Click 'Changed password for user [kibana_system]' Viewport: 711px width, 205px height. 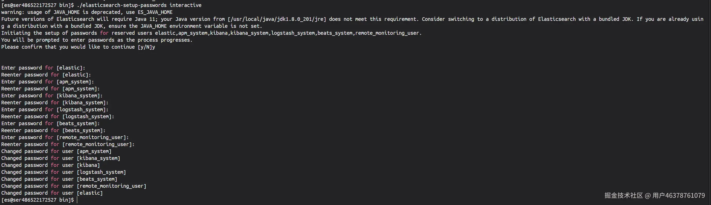click(61, 158)
